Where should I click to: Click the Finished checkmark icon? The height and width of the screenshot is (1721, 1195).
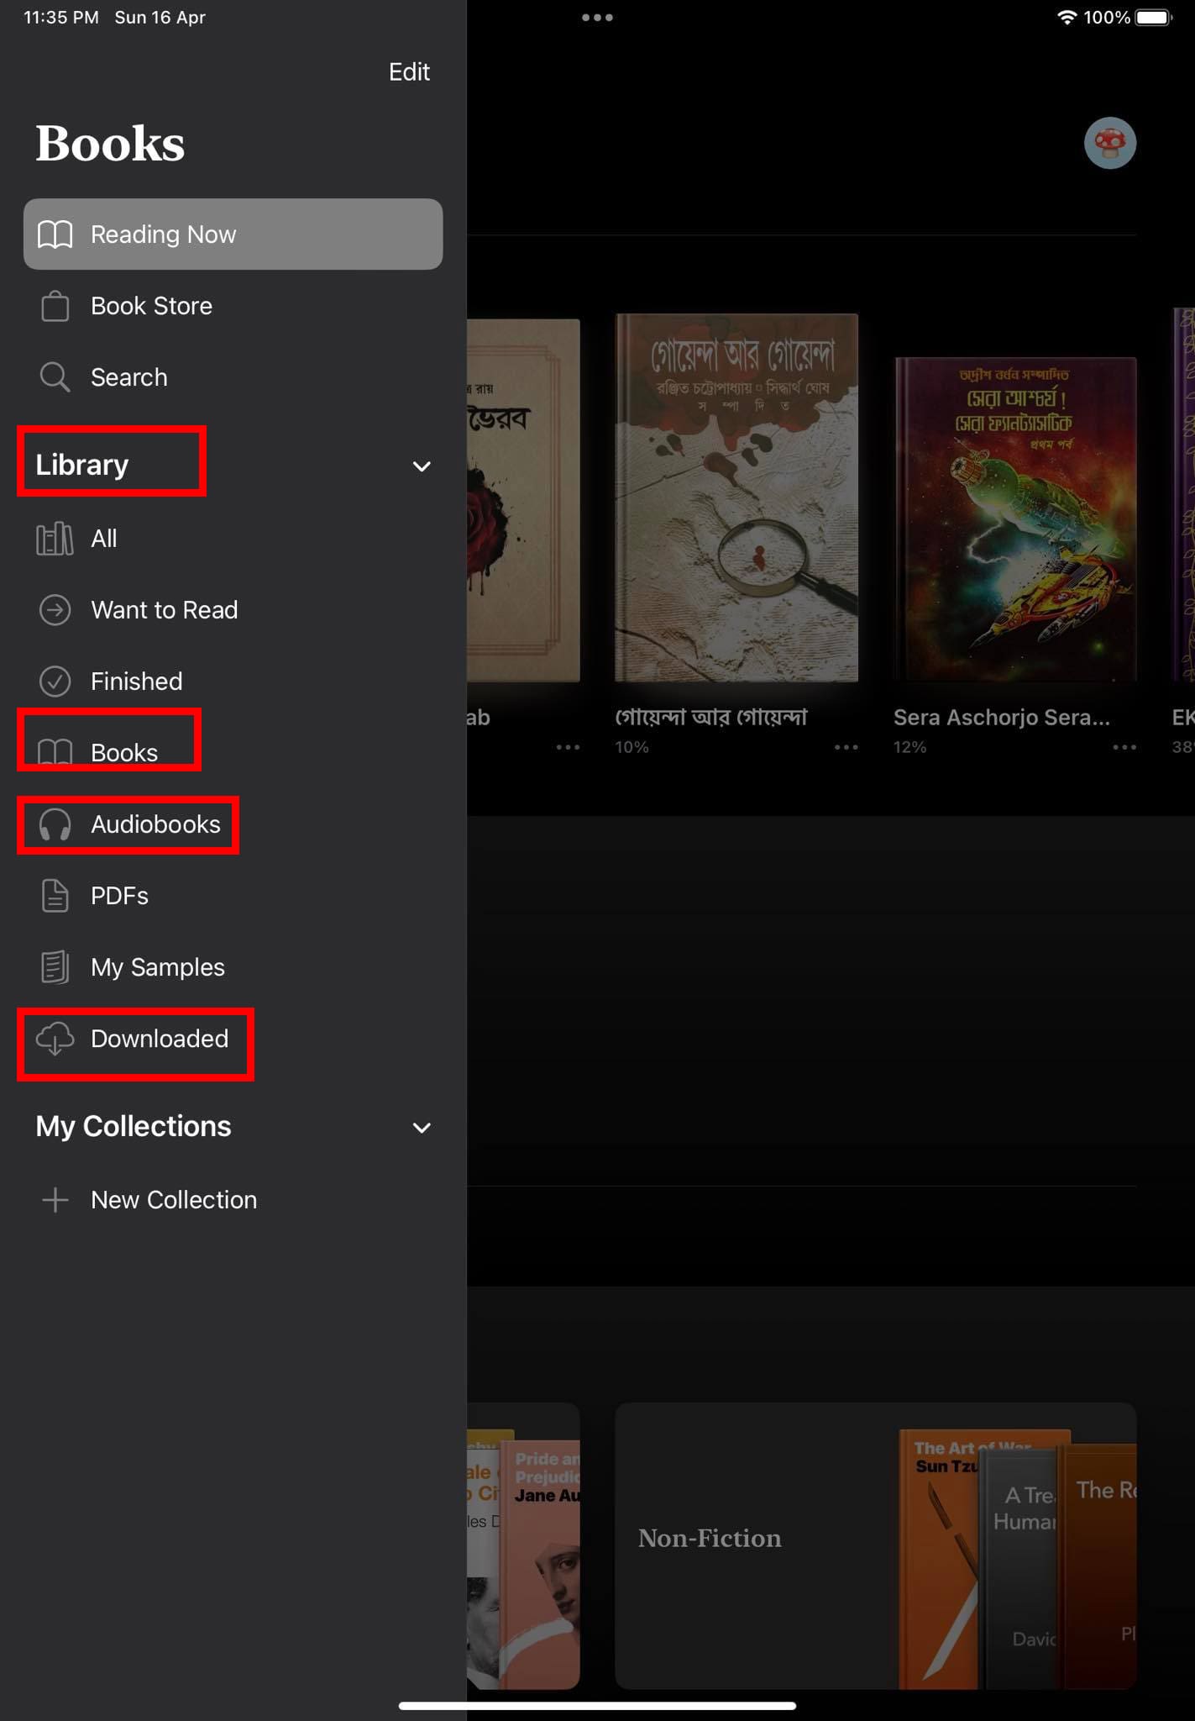(55, 682)
